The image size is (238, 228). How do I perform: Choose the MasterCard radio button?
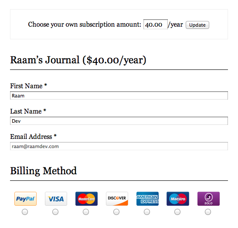click(x=86, y=212)
